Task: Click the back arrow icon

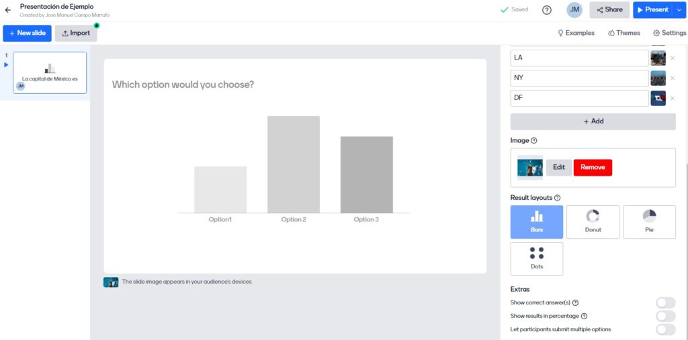Action: pos(8,10)
